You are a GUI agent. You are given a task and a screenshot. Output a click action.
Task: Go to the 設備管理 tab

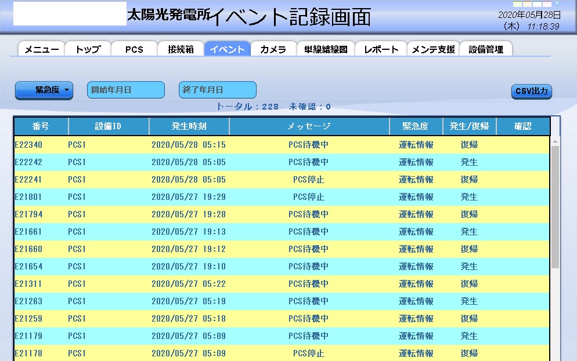tap(486, 49)
